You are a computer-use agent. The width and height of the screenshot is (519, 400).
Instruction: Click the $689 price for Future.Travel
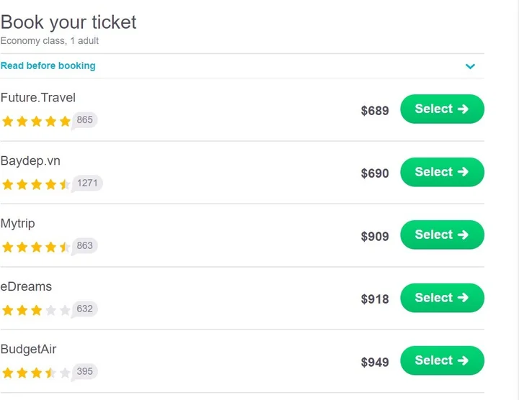pyautogui.click(x=375, y=111)
